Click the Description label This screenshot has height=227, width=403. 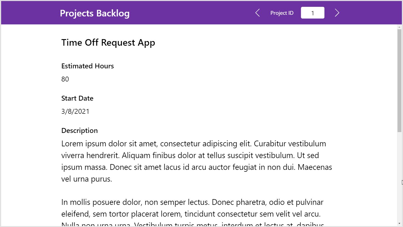click(79, 130)
